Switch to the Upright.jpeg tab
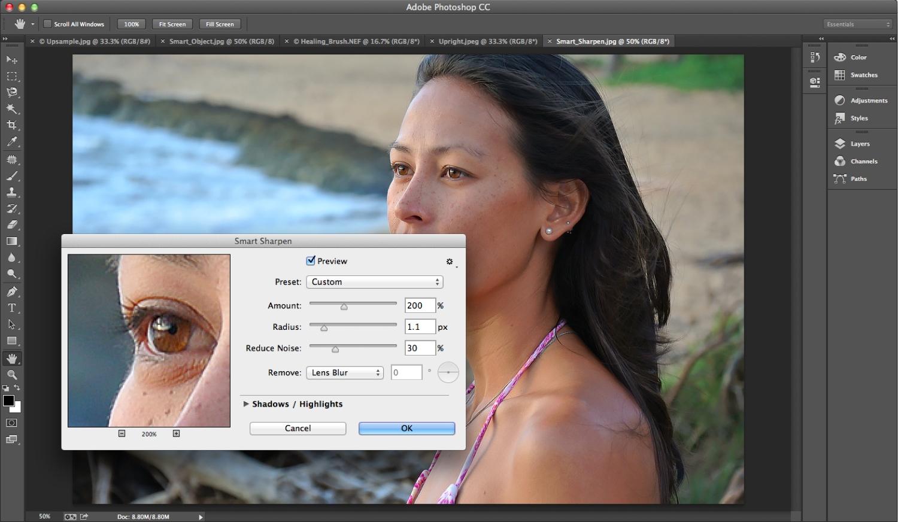Image resolution: width=898 pixels, height=522 pixels. [487, 41]
